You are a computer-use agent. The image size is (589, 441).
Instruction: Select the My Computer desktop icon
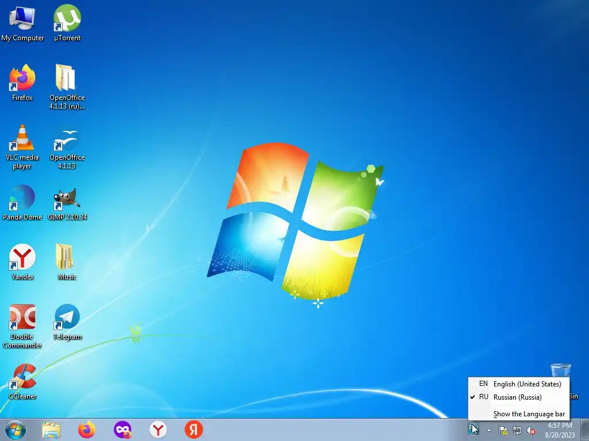(x=22, y=22)
